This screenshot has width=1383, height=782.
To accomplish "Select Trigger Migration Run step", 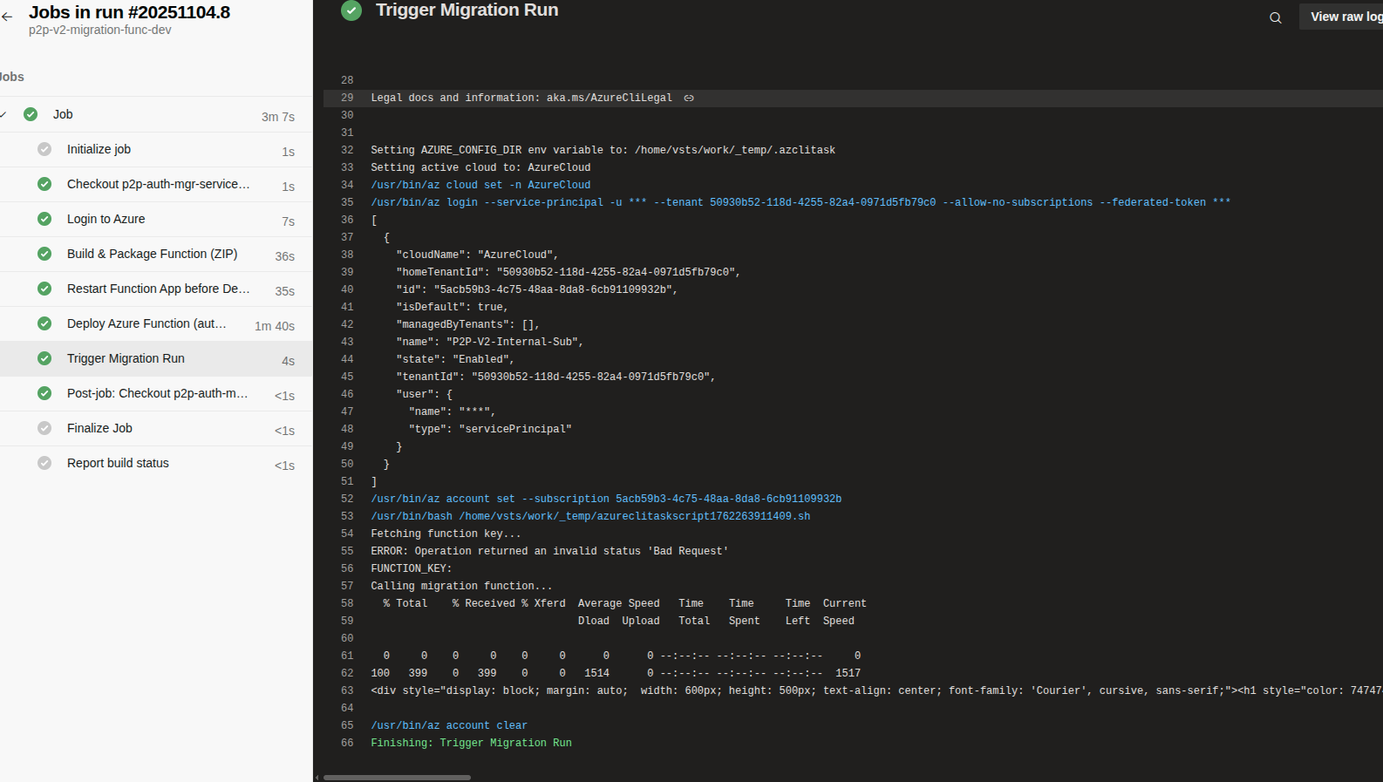I will pyautogui.click(x=156, y=358).
